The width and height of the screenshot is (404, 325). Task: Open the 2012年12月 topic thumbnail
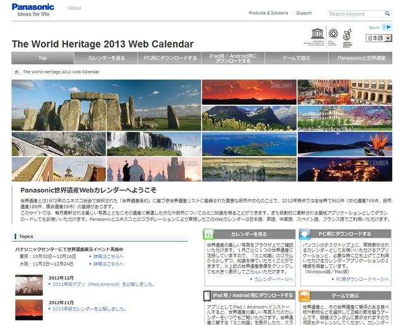point(29,285)
